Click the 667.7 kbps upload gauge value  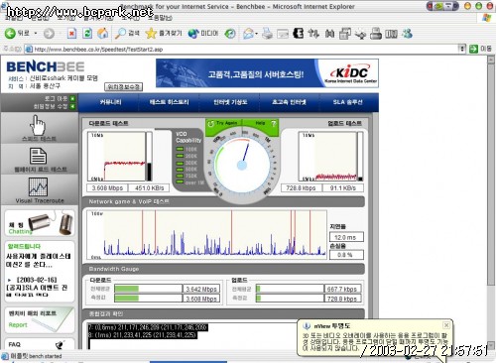[x=342, y=289]
